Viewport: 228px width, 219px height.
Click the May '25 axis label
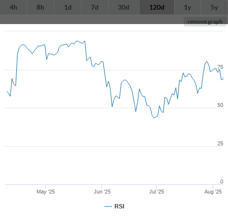click(x=46, y=192)
